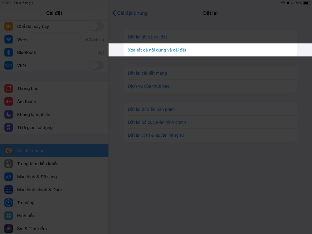Viewport: 312px width, 234px height.
Task: Choose Xóa tất cả nội dung và cài đặt
Action: 210,50
